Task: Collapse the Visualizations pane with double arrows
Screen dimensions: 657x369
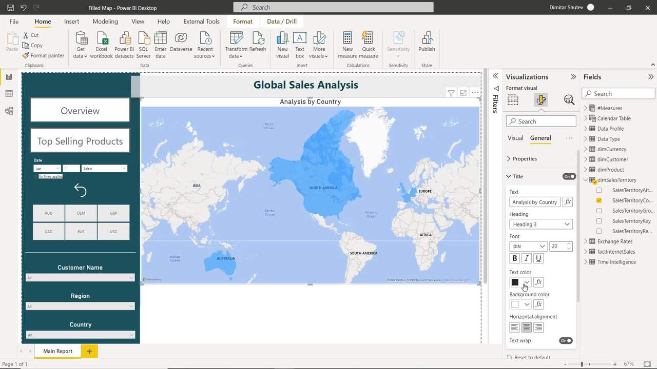Action: click(573, 77)
